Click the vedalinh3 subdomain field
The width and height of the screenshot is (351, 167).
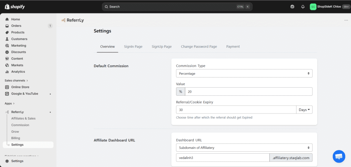[223, 158]
